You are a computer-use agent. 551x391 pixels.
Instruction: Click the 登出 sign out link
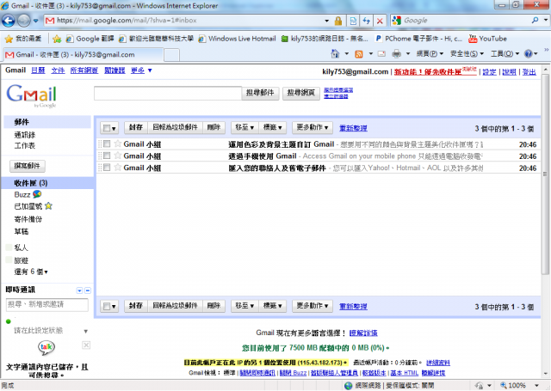529,72
